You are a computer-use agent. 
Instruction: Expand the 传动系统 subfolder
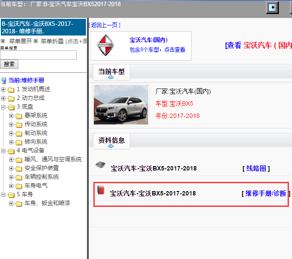pyautogui.click(x=11, y=124)
